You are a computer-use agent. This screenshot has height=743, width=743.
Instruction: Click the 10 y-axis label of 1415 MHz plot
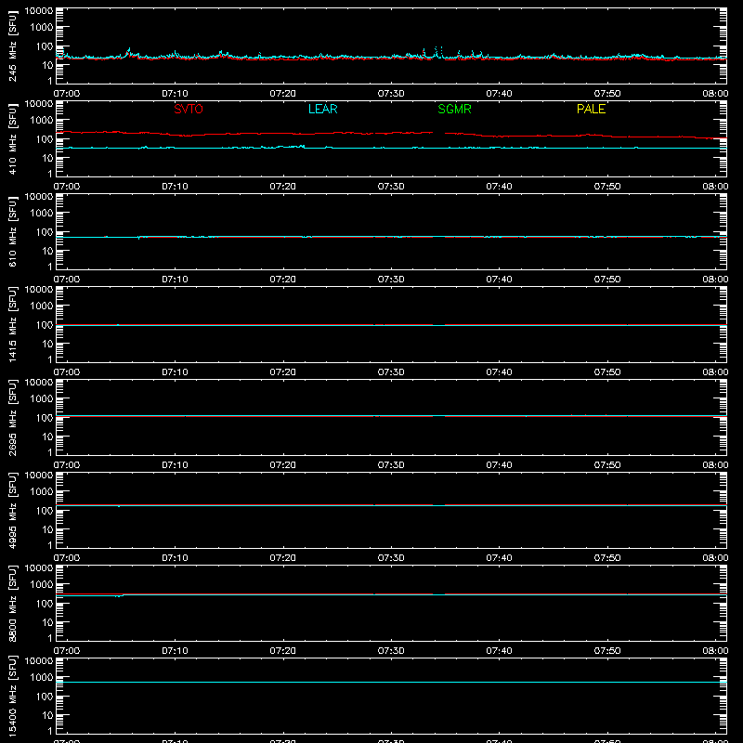click(48, 344)
